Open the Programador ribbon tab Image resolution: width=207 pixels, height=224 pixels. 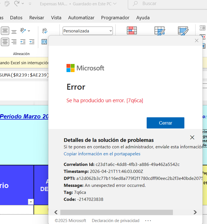[x=115, y=18]
